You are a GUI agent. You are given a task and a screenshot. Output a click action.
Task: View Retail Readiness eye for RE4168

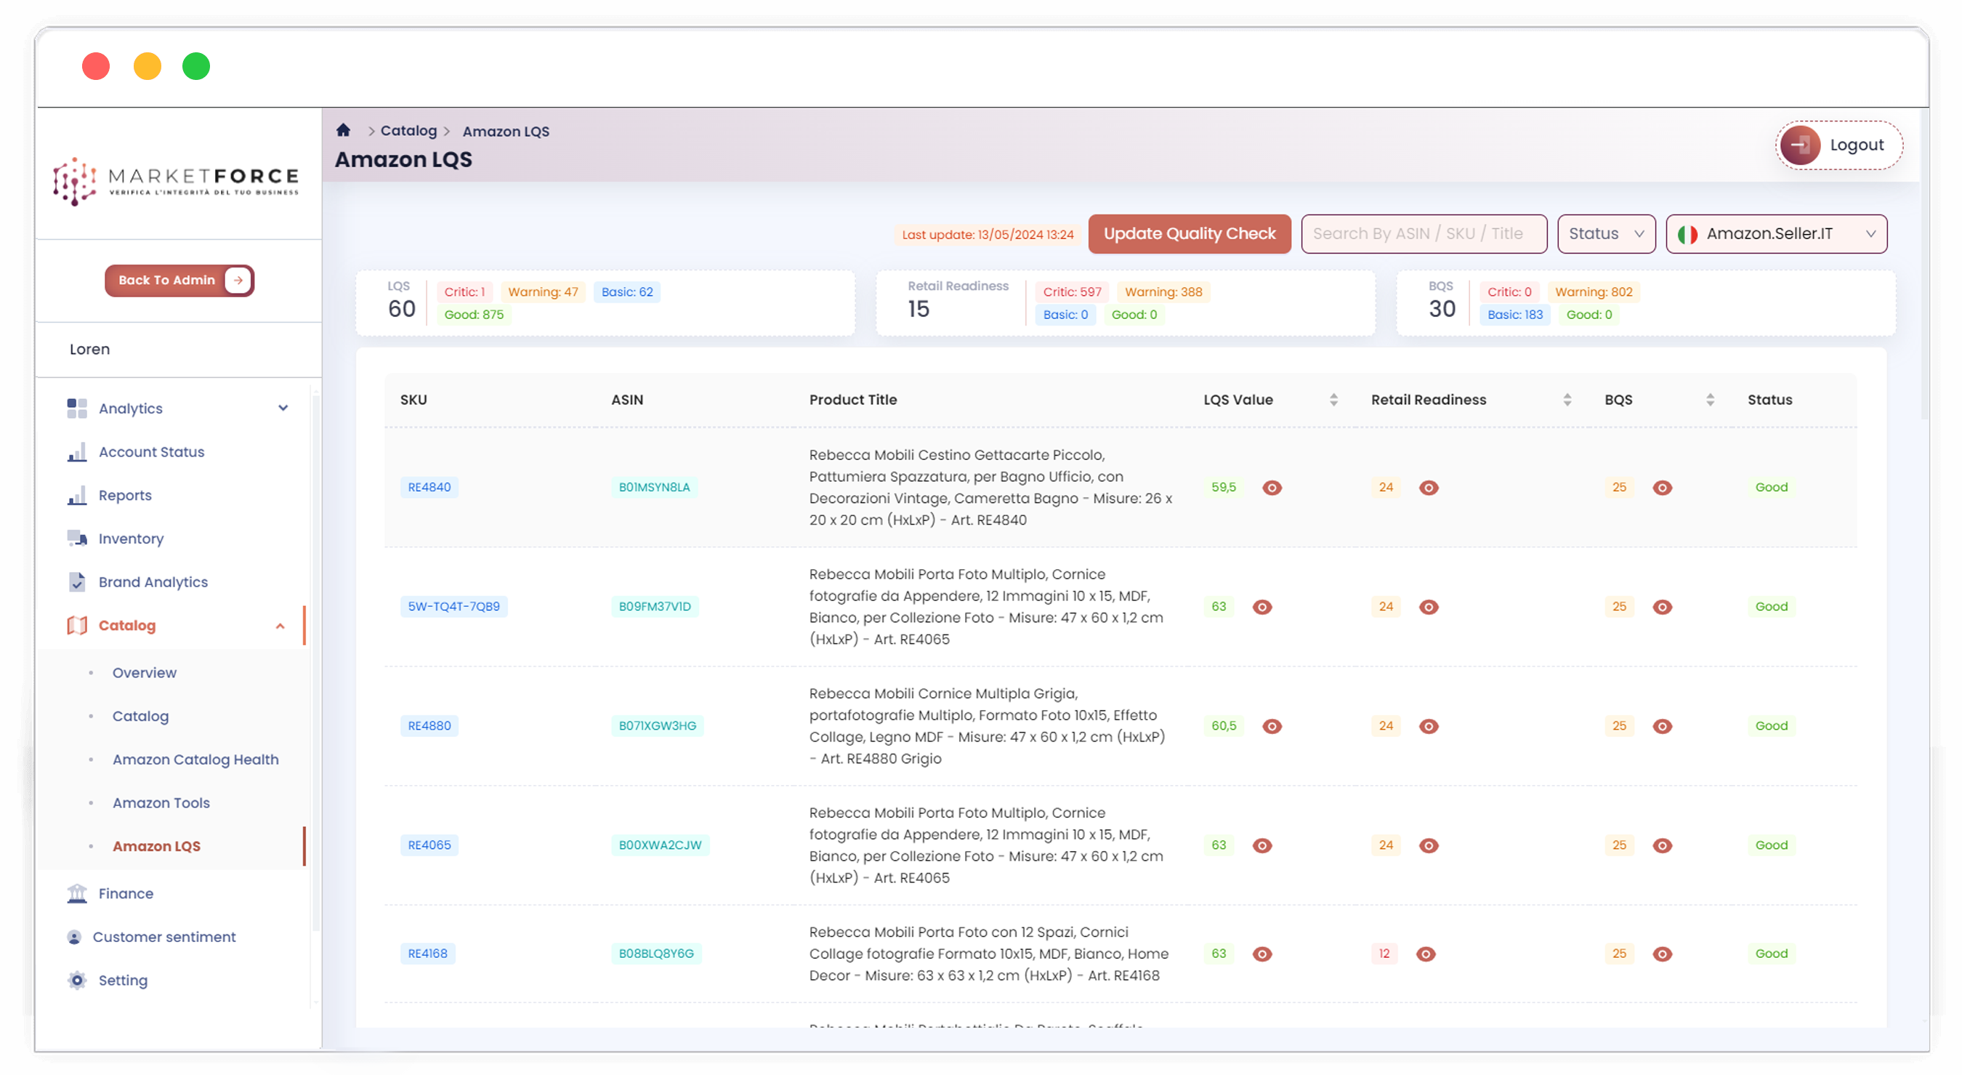(x=1426, y=954)
